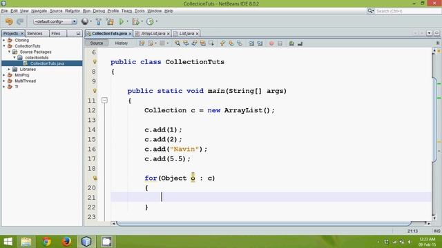Click the Uncomment icon in editor toolbar
This screenshot has height=248, width=442.
(300, 43)
